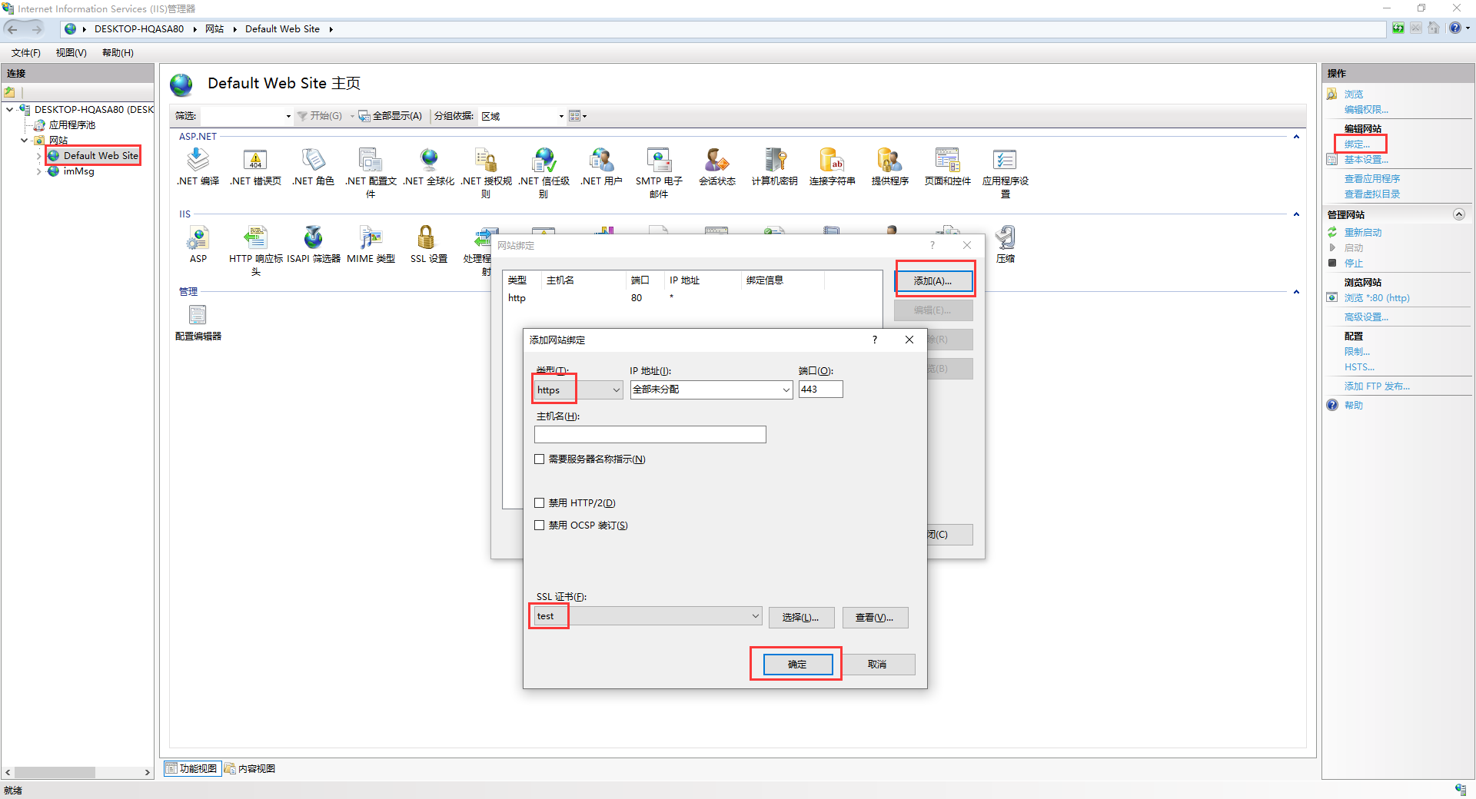Expand the SSL 证书 test dropdown
This screenshot has height=799, width=1476.
[755, 616]
